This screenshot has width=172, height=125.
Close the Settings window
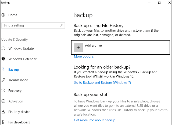[170, 3]
